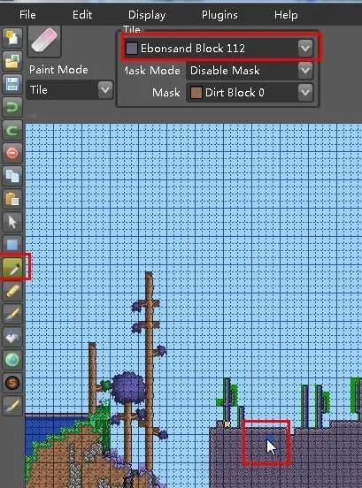The width and height of the screenshot is (362, 488).
Task: Toggle the pink eraser button
Action: [x=44, y=41]
